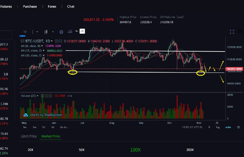Toggle log scale on price axis
The height and width of the screenshot is (157, 244).
(x=218, y=127)
